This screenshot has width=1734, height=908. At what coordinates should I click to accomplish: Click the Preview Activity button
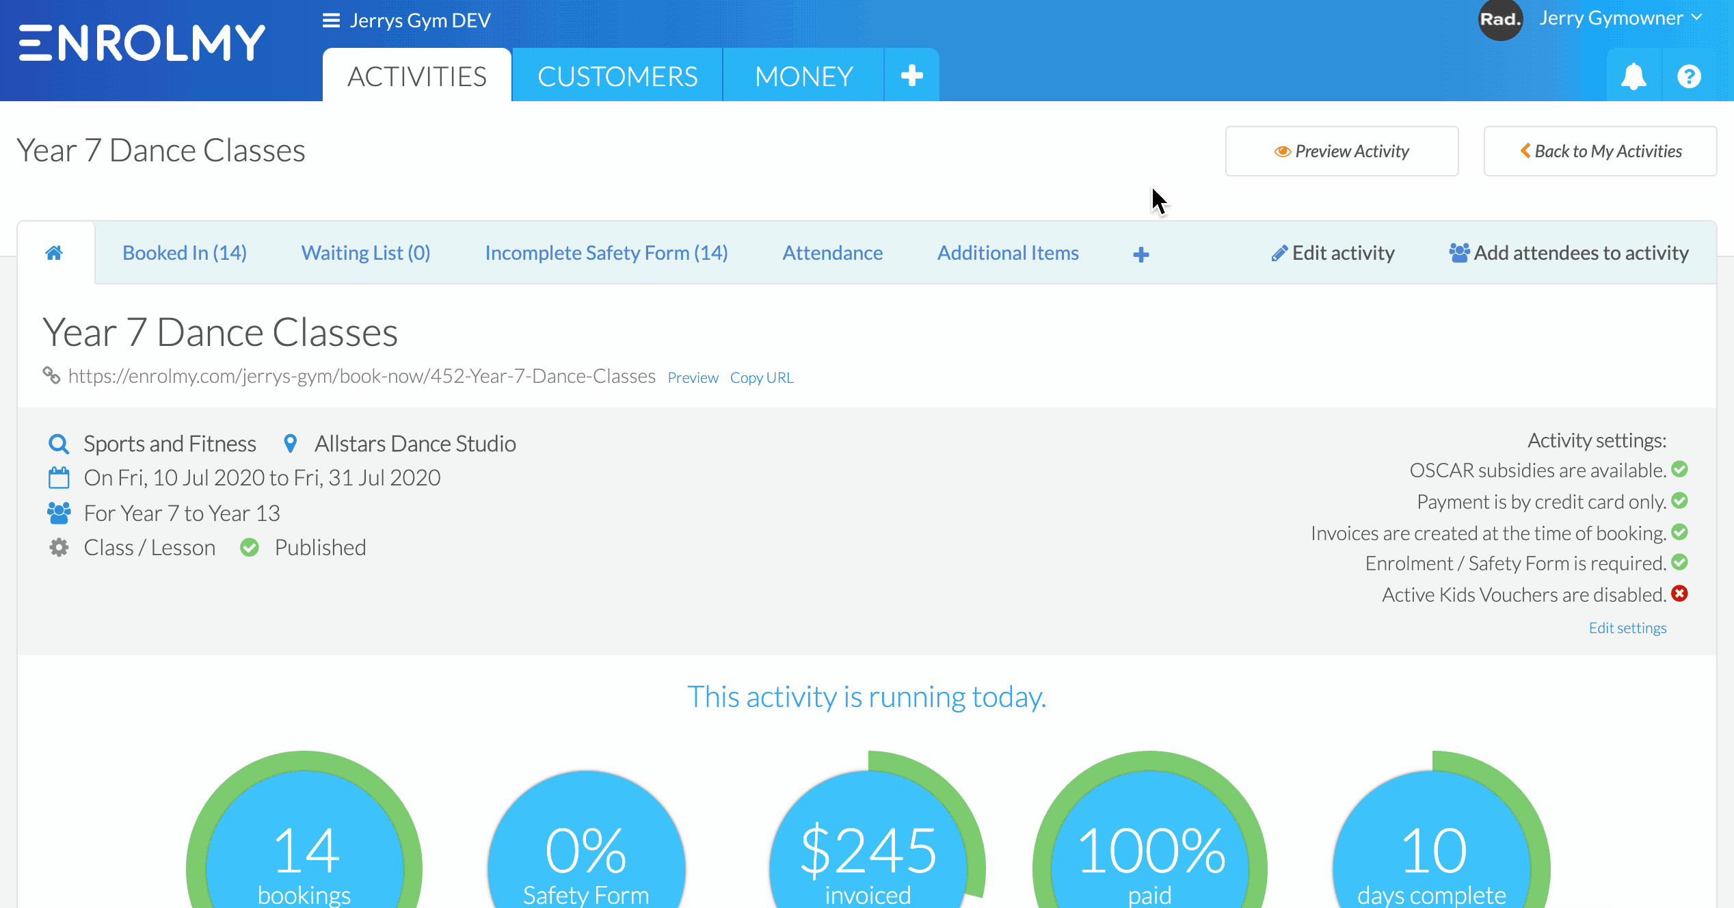pos(1342,151)
